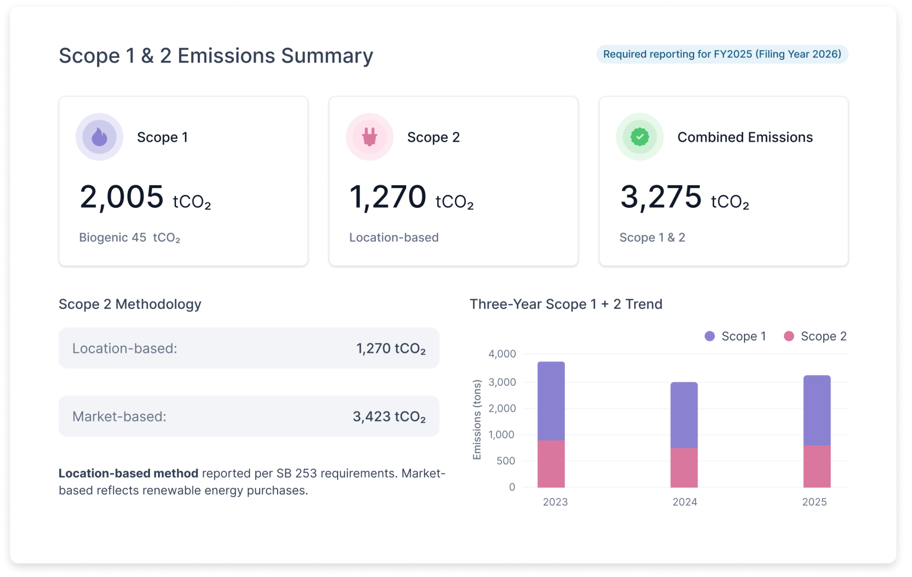Viewport: 912px width, 577px height.
Task: Click the 2024 Scope 1 purple bar
Action: pos(684,415)
